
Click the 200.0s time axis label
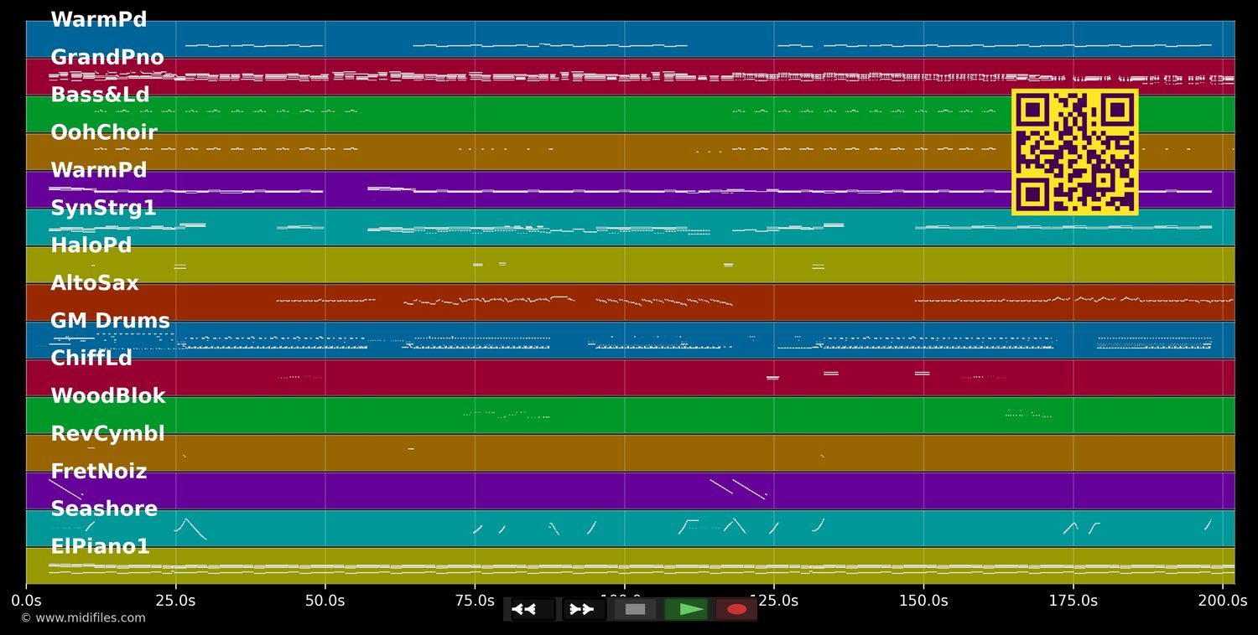tap(1223, 601)
